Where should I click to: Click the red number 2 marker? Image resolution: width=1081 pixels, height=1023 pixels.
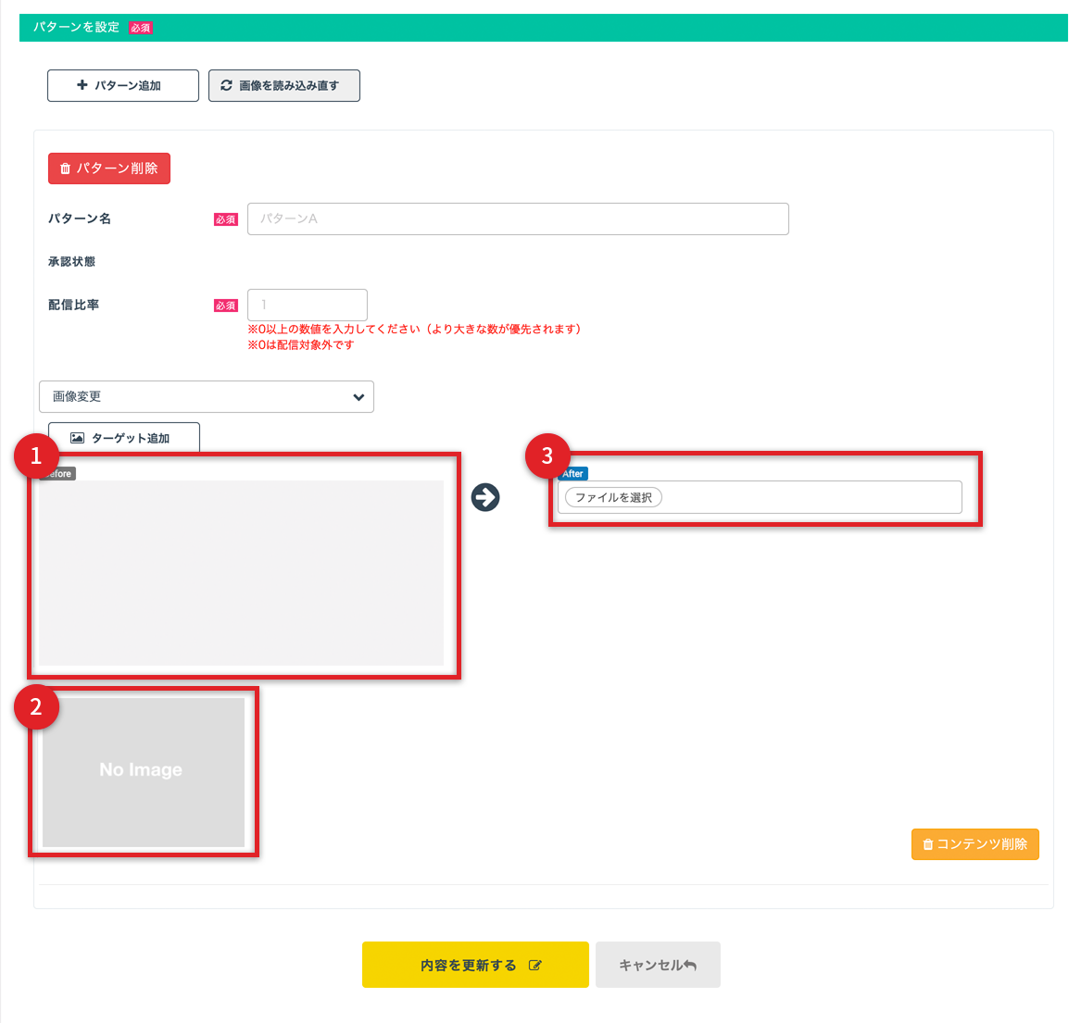point(36,706)
